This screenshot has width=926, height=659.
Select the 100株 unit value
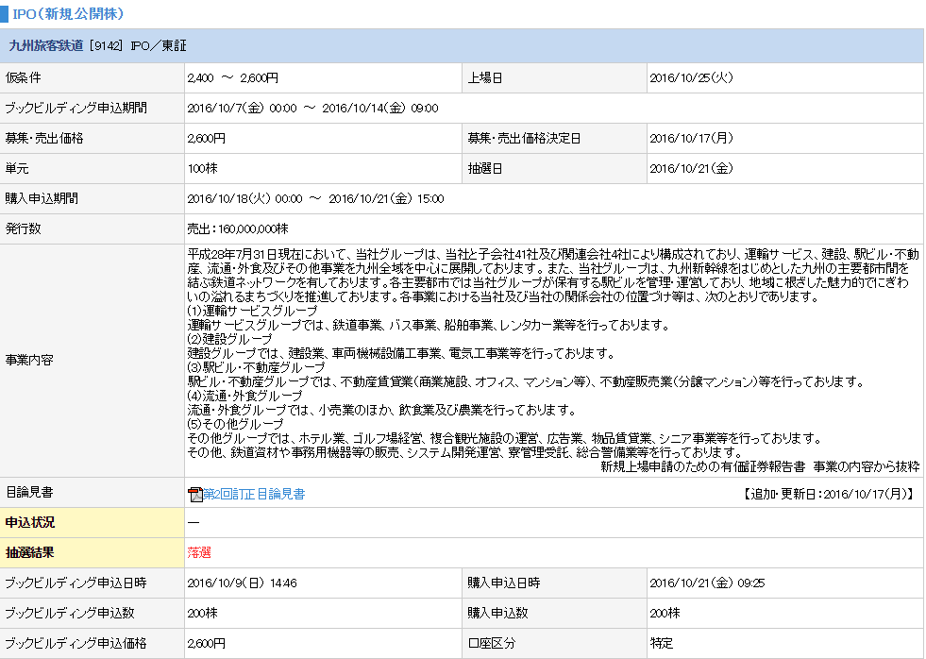point(203,168)
